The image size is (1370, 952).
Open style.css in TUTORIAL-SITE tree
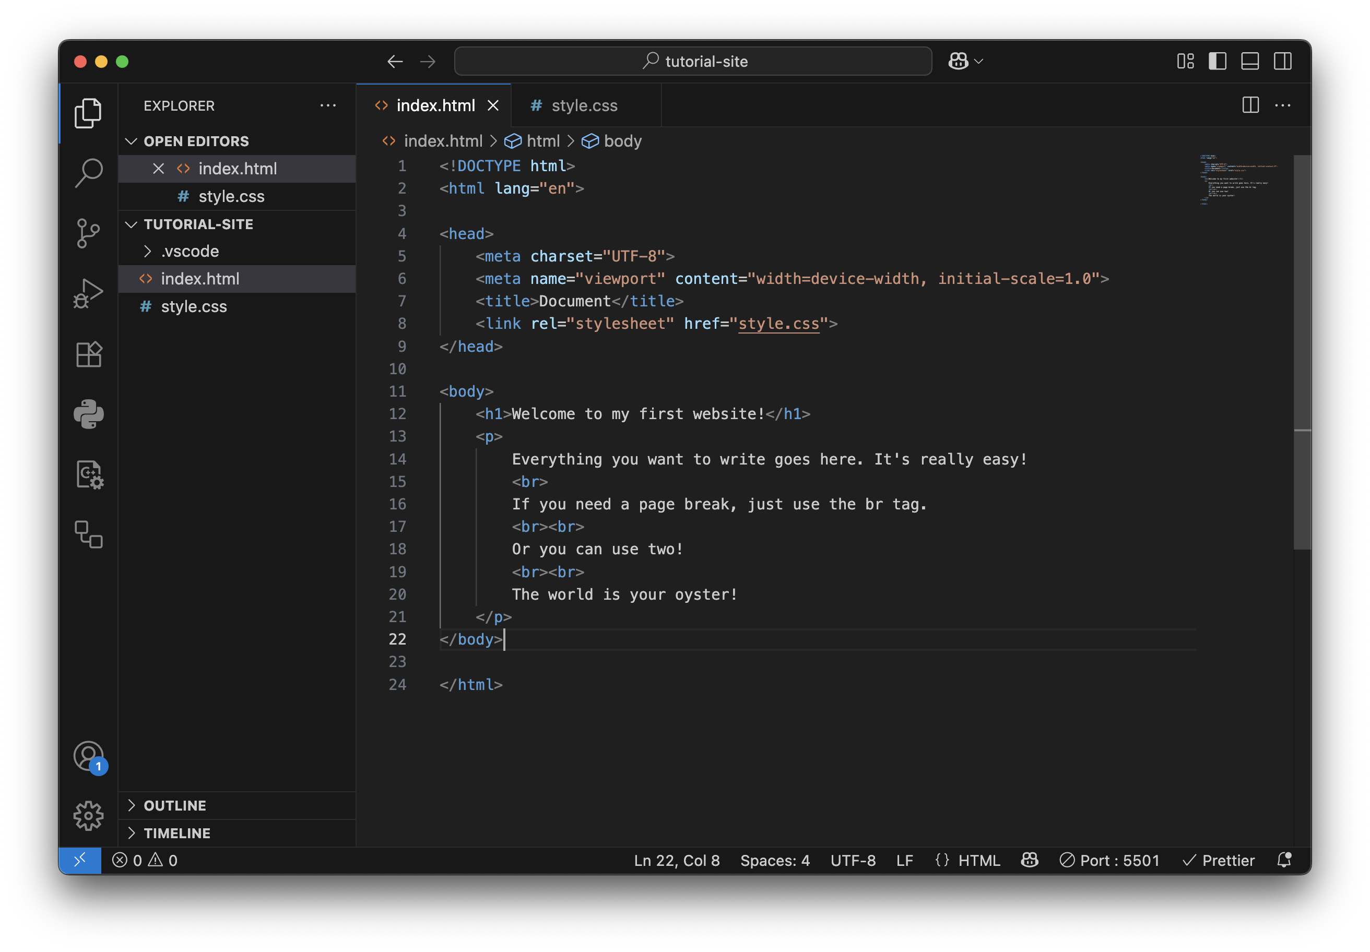coord(237,306)
